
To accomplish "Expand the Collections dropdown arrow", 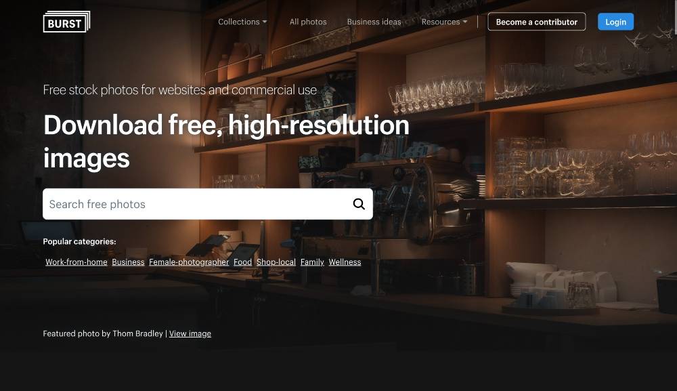I will pos(265,22).
